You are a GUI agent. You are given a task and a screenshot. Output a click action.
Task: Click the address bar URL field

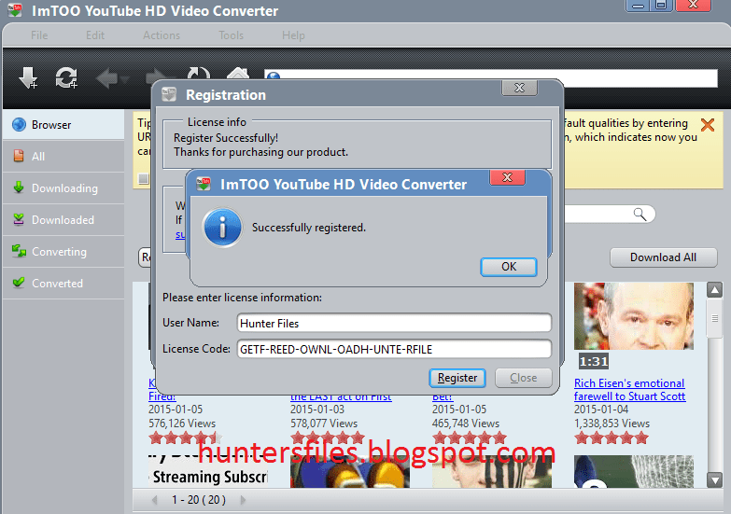tap(491, 78)
